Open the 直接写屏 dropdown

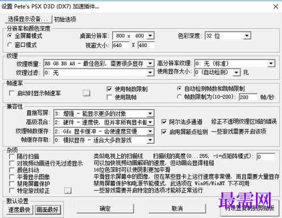[x=104, y=114]
